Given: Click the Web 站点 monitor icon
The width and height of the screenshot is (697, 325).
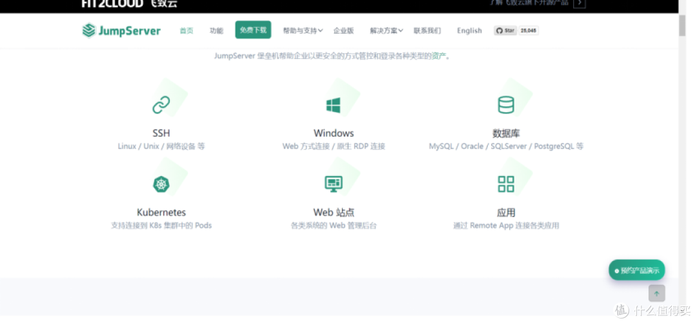Looking at the screenshot, I should 334,184.
